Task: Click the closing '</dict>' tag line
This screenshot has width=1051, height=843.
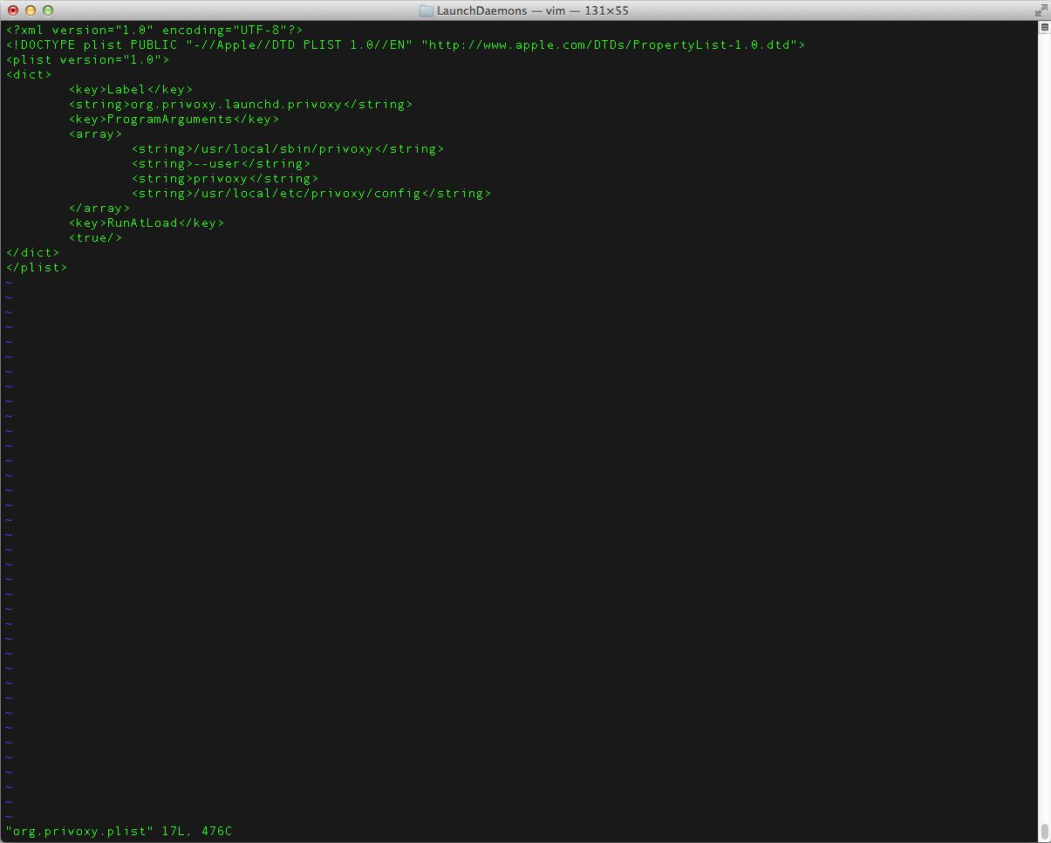Action: coord(33,252)
